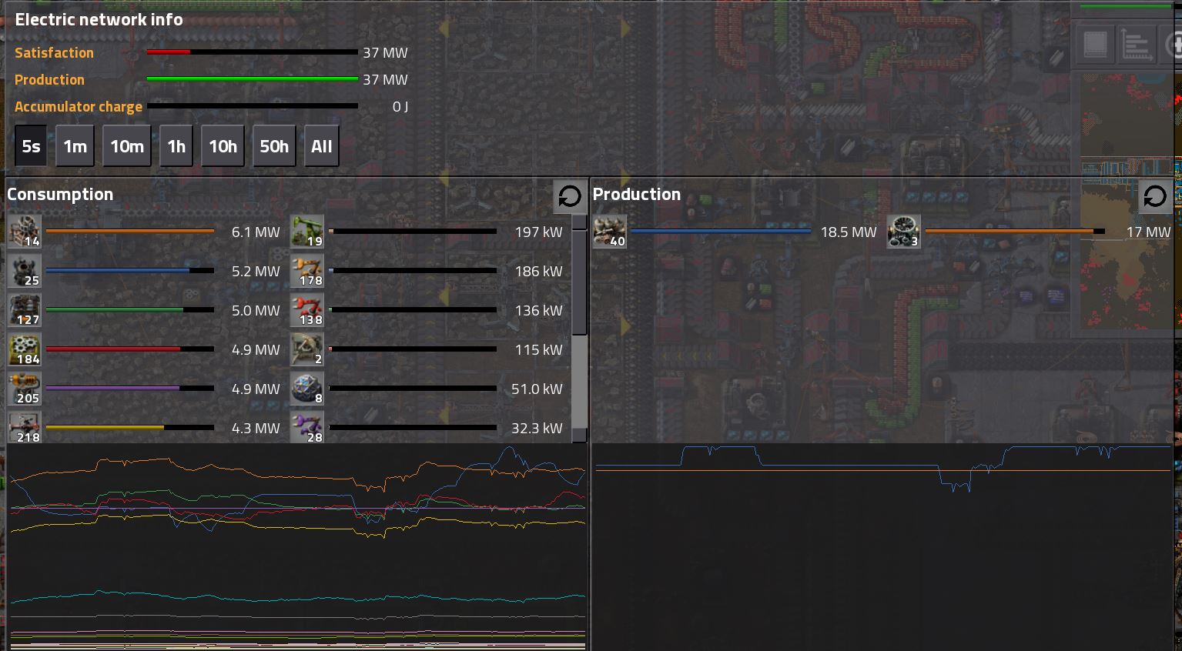
Task: Click the 51.0 kW value
Action: (537, 389)
